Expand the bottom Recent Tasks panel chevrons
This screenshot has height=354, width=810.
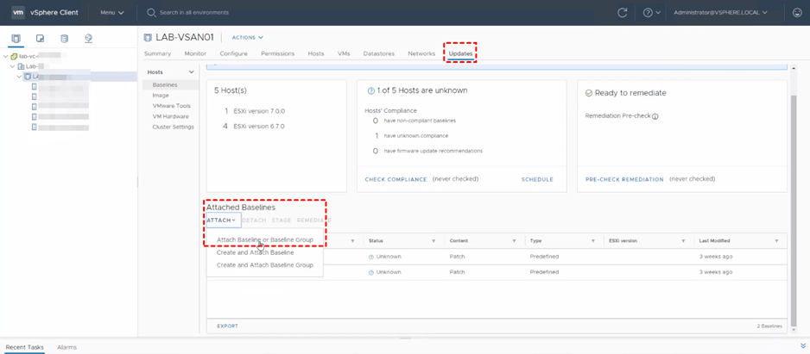click(x=802, y=346)
